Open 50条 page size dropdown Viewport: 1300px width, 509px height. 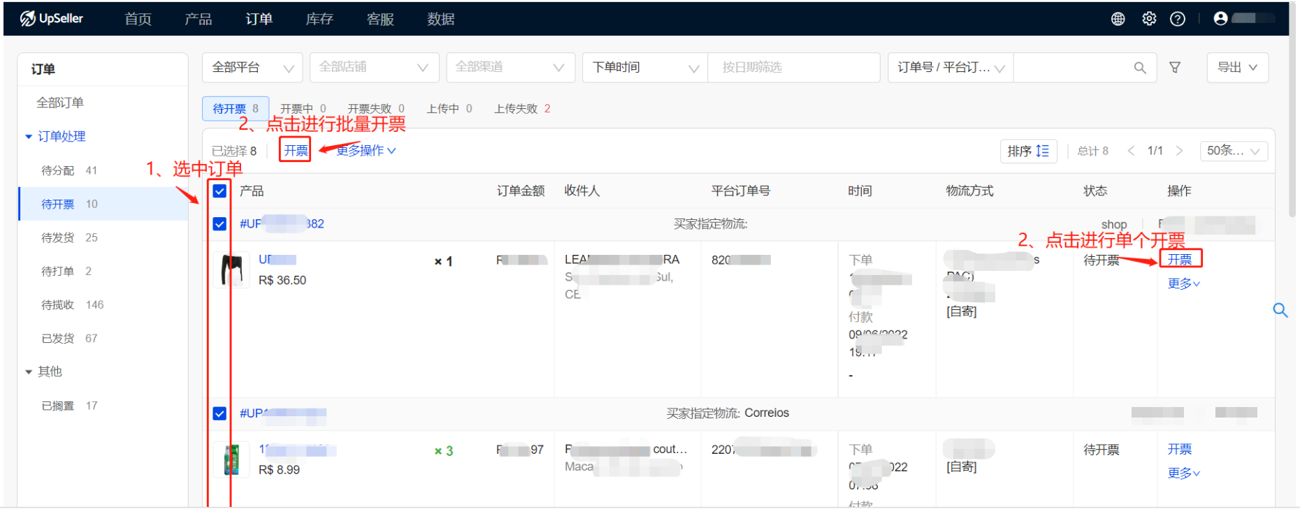(1234, 151)
